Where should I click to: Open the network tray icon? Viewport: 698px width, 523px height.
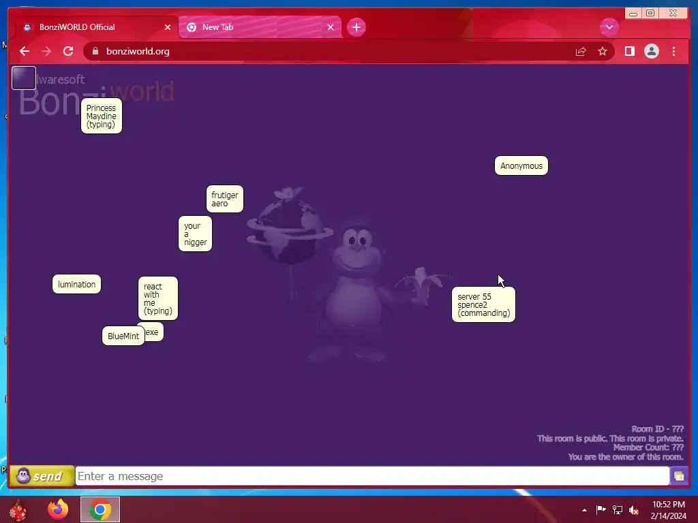618,509
